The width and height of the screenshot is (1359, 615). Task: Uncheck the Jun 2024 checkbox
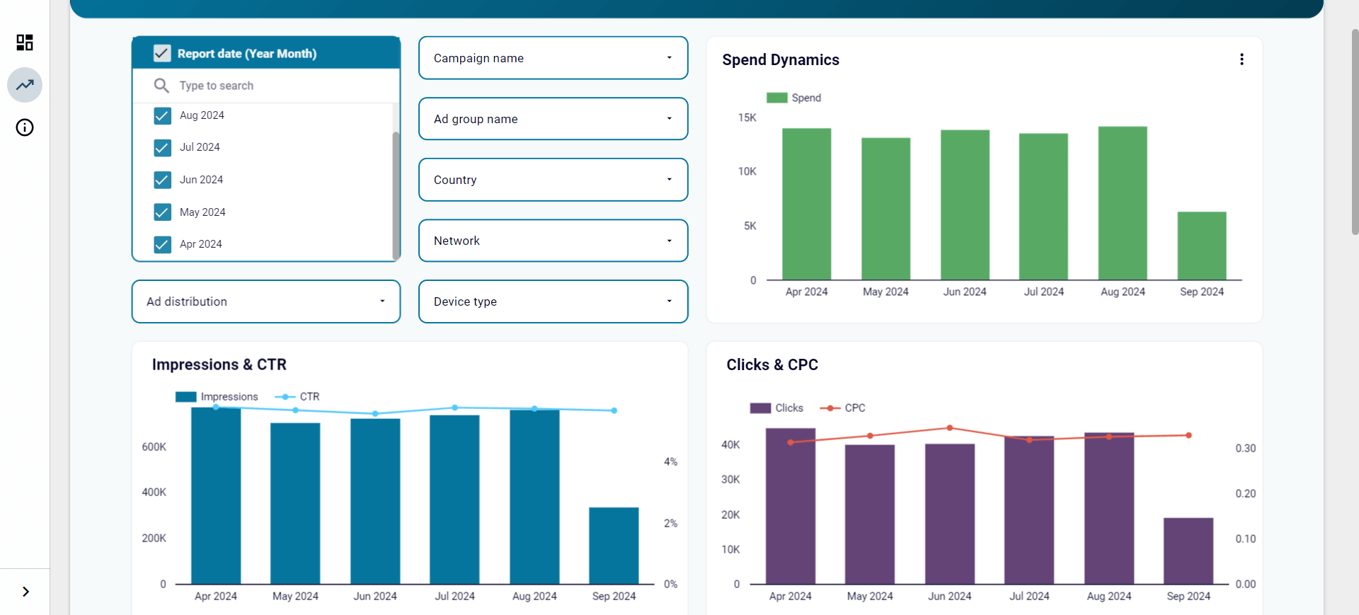tap(162, 180)
